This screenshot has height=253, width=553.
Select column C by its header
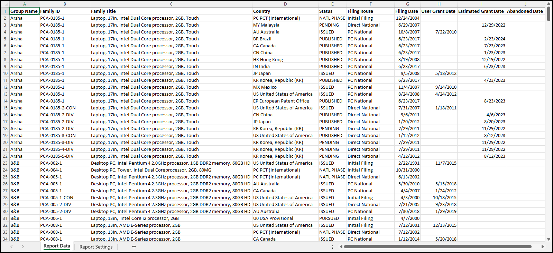pyautogui.click(x=171, y=4)
